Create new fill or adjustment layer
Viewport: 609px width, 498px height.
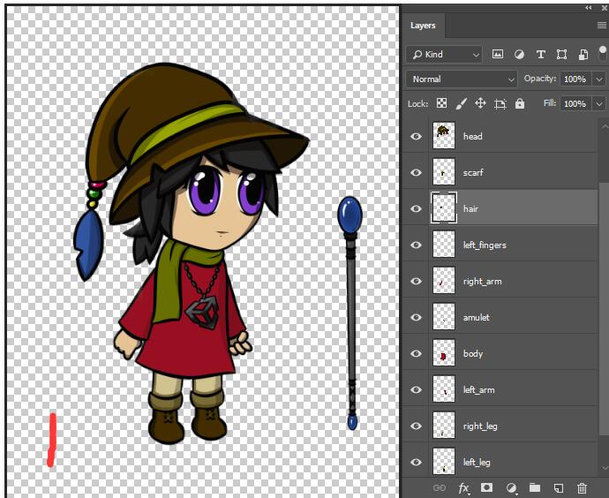click(512, 488)
